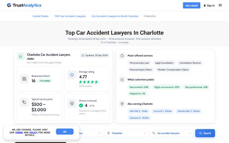Go to United States breadcrumb
229x143 pixels.
40,16
